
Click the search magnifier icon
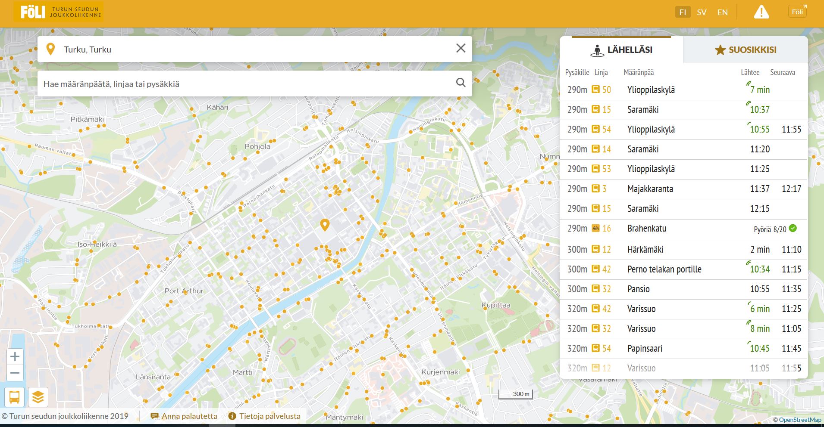[x=461, y=83]
